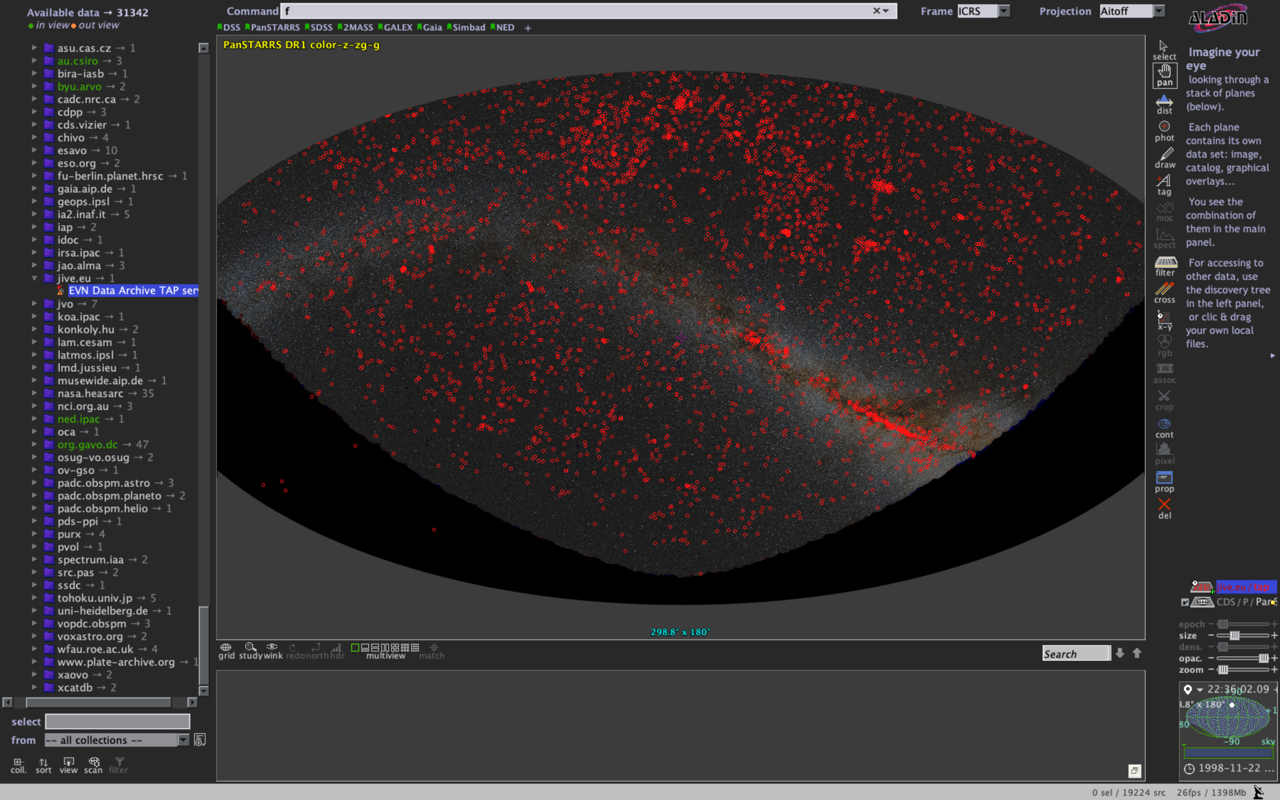This screenshot has width=1280, height=800.
Task: Open the prop properties tool
Action: (1163, 482)
